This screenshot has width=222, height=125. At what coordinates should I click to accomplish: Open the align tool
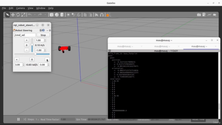[x=96, y=15]
